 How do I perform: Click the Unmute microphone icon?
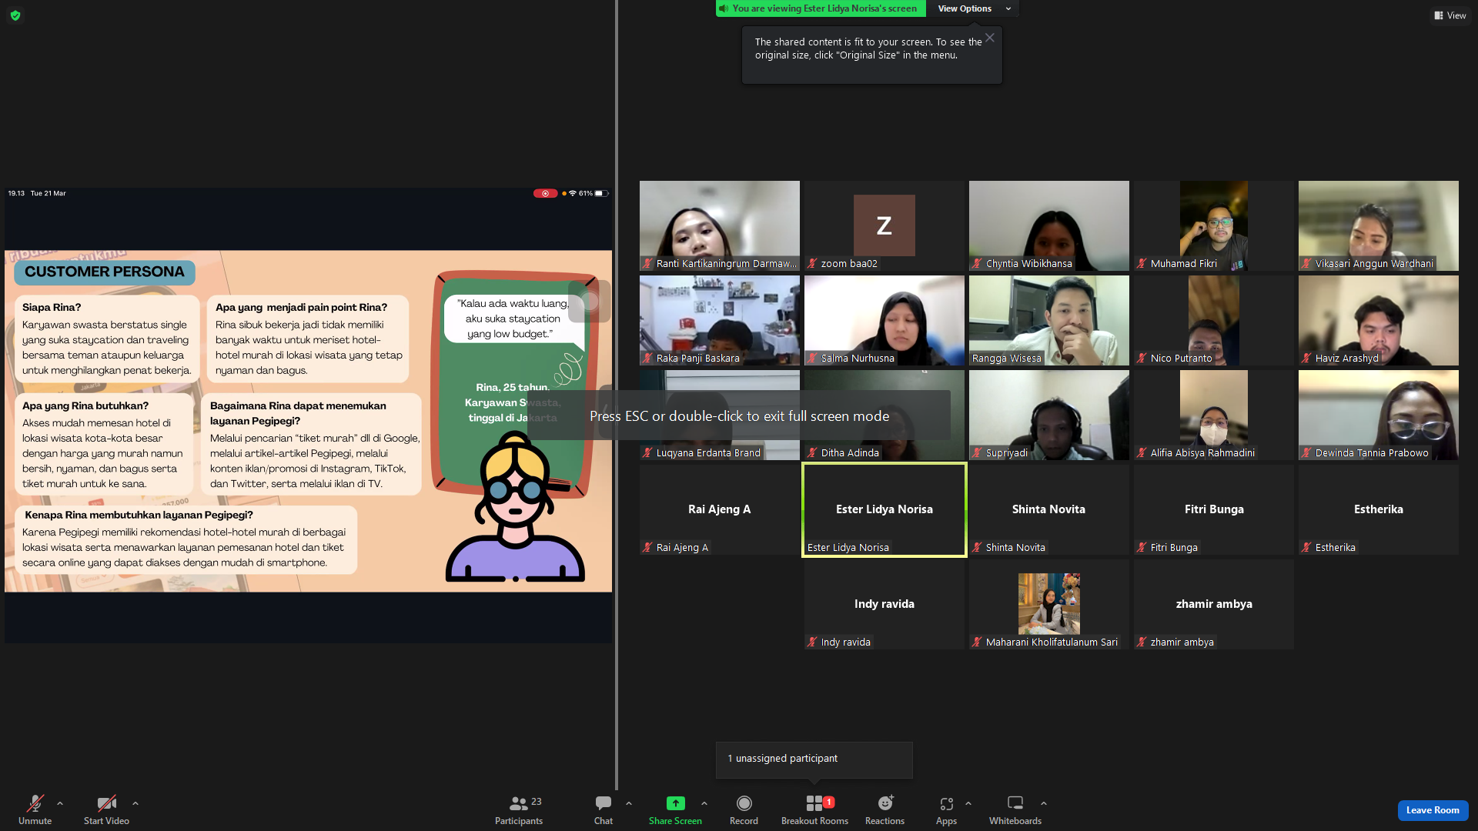35,803
